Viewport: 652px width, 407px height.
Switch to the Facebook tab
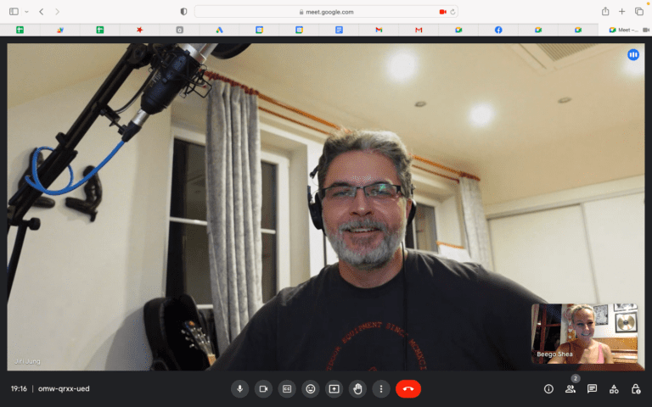click(498, 30)
